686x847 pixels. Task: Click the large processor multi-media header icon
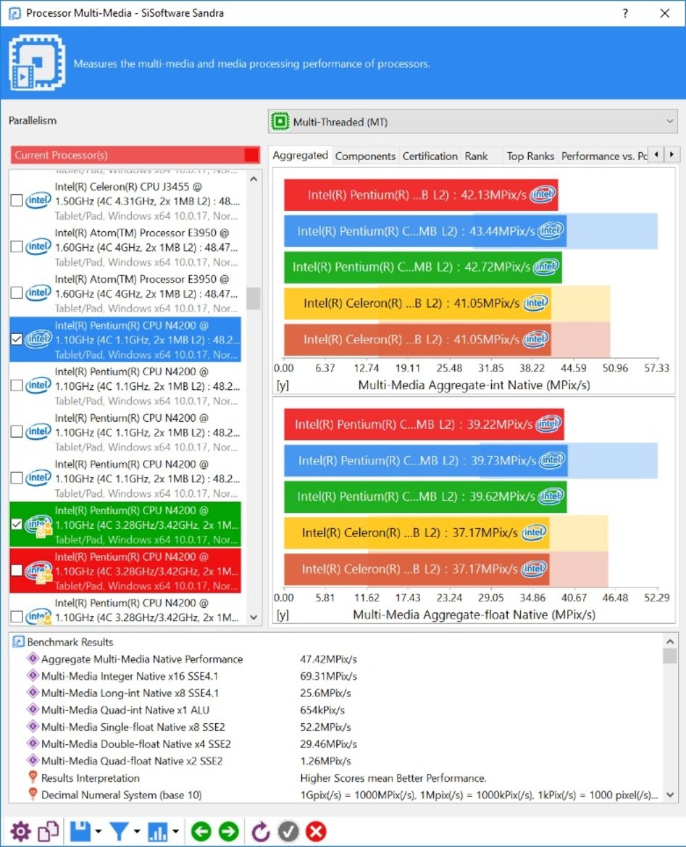coord(37,62)
